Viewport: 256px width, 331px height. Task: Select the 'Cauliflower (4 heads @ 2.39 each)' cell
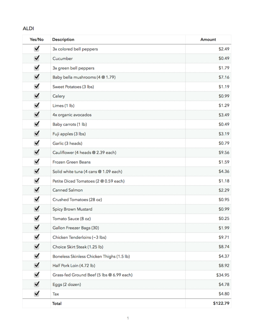[118, 152]
